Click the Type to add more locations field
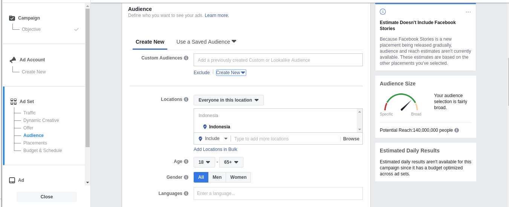This screenshot has width=509, height=207. (x=285, y=139)
